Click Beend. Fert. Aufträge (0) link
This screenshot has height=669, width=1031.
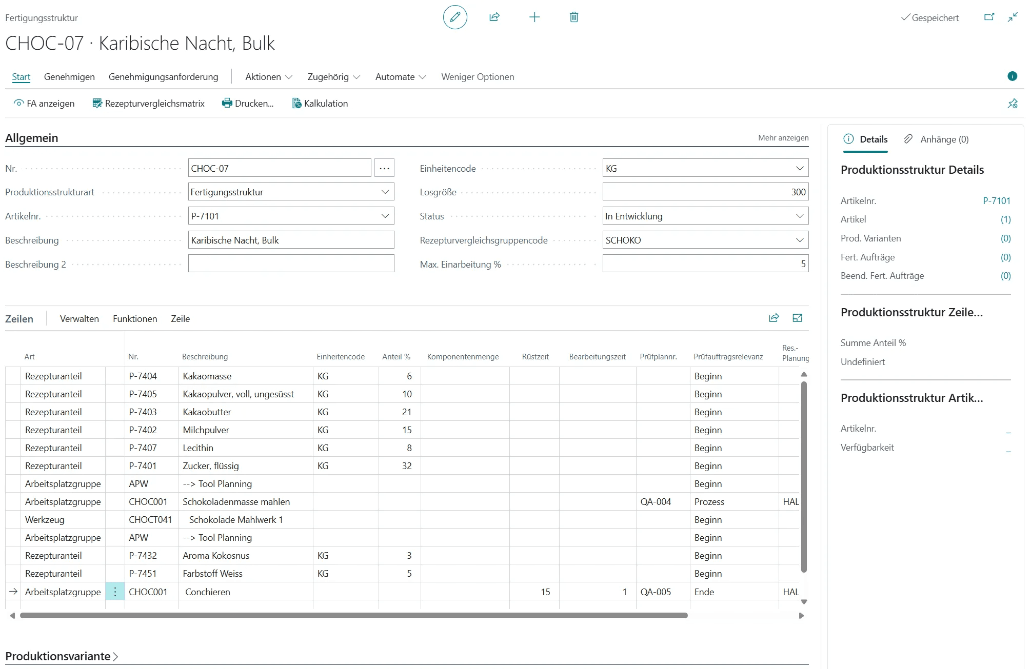(1005, 276)
